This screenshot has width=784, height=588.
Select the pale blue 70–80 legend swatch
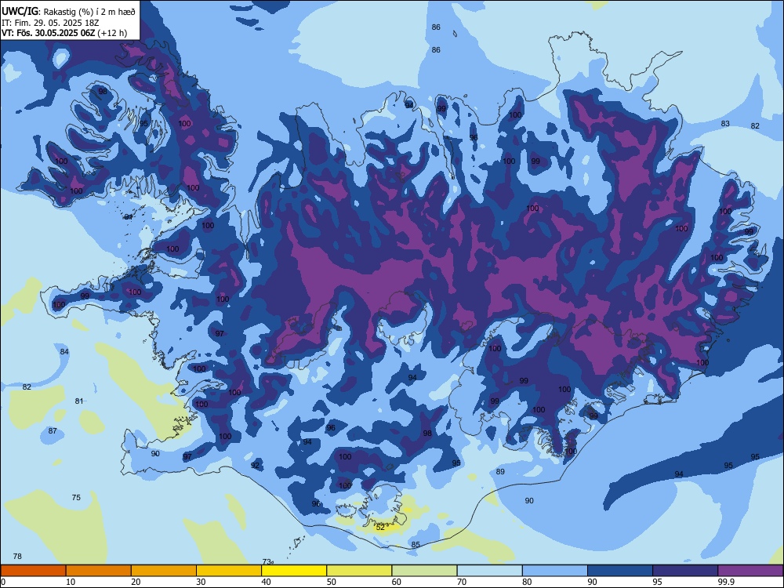[489, 571]
